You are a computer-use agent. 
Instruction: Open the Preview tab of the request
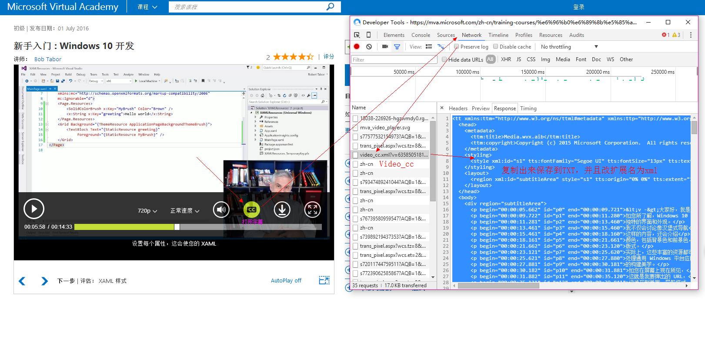481,108
